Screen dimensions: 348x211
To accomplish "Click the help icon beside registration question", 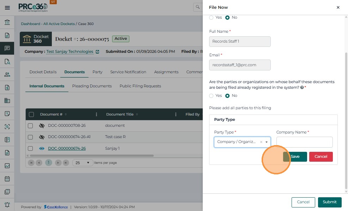I will coord(302,88).
